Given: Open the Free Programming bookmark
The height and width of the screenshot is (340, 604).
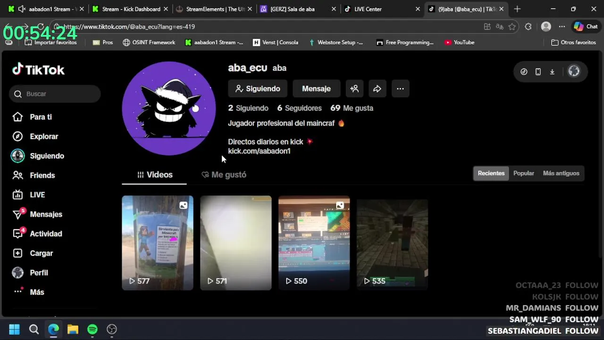Looking at the screenshot, I should 405,42.
